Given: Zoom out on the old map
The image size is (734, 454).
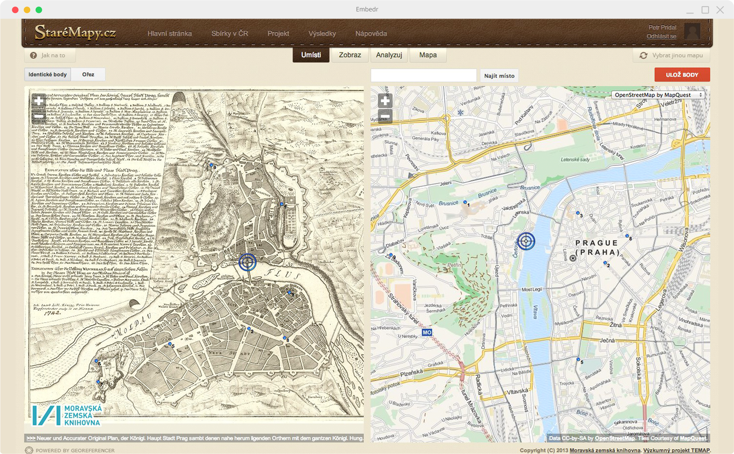Looking at the screenshot, I should pyautogui.click(x=39, y=116).
